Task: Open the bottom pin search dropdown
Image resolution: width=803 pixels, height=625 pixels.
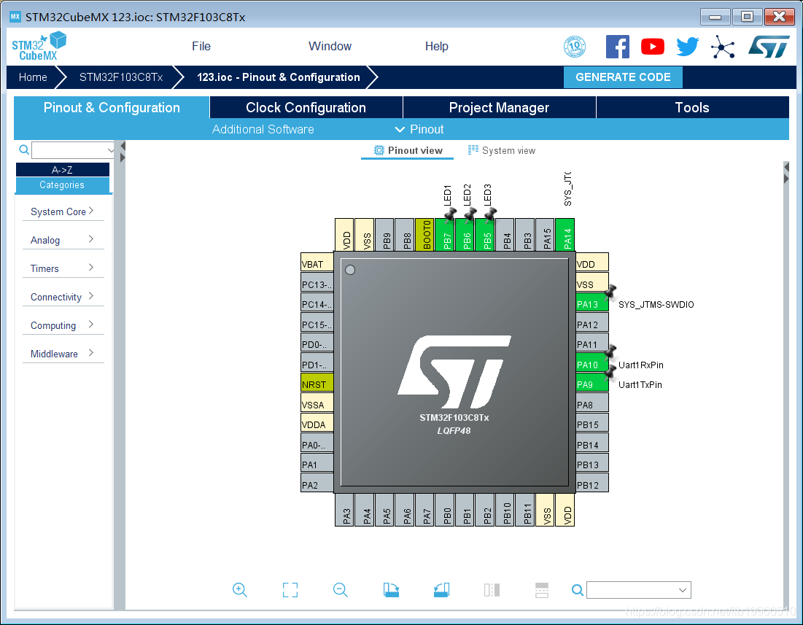Action: [682, 590]
